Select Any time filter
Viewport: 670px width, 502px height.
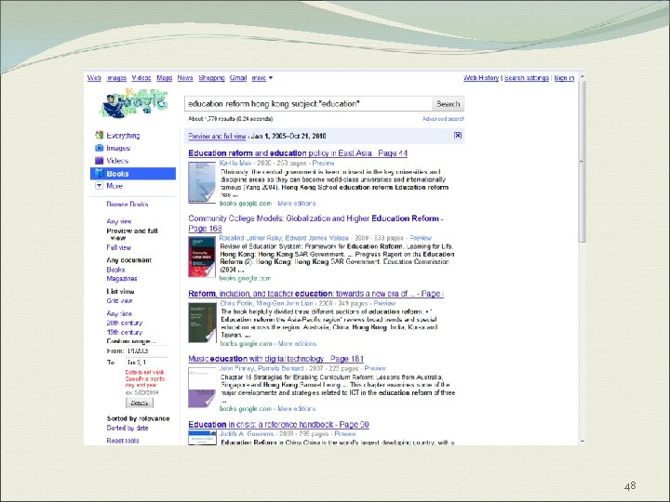[119, 314]
